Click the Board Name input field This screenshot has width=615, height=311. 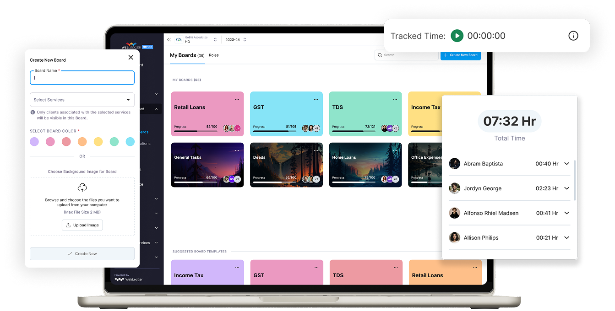pos(82,78)
